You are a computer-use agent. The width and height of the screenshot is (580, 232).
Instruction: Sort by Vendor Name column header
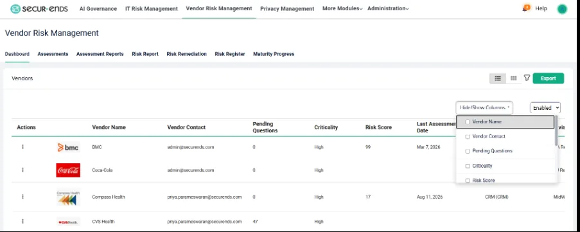point(109,127)
